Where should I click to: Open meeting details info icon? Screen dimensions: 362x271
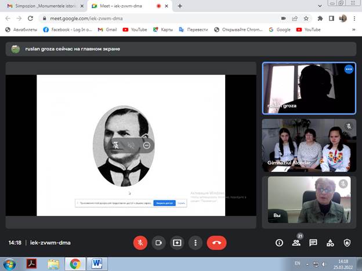(x=279, y=243)
